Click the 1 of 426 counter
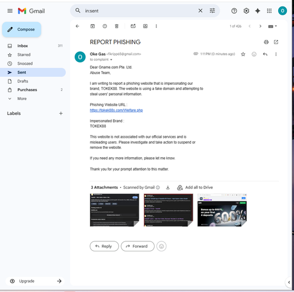Viewport: 294px width, 292px height. 235,26
